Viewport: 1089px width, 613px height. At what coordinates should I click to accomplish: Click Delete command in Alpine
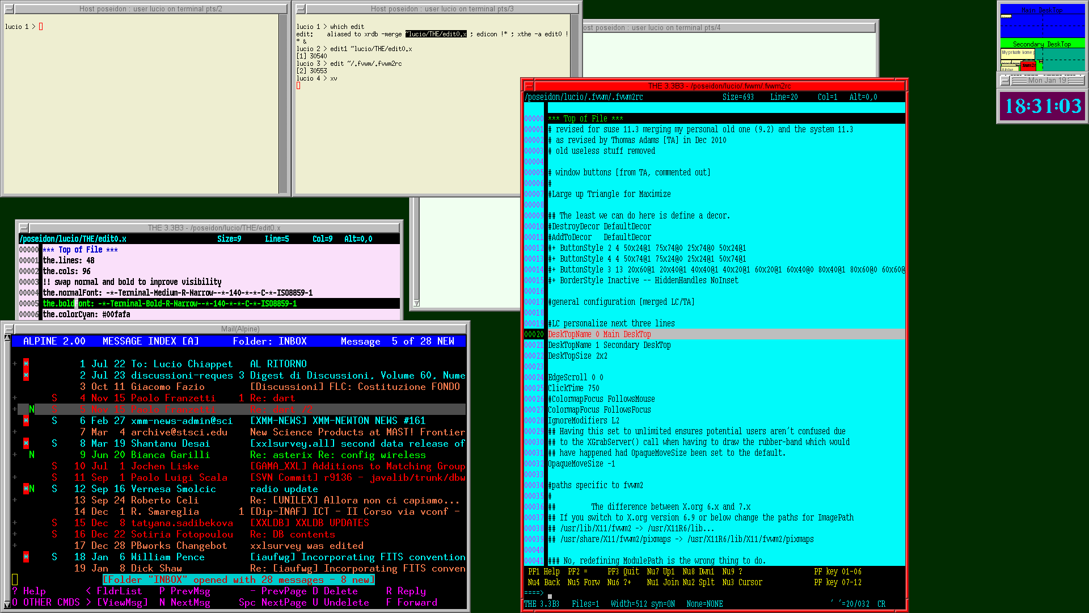click(335, 591)
